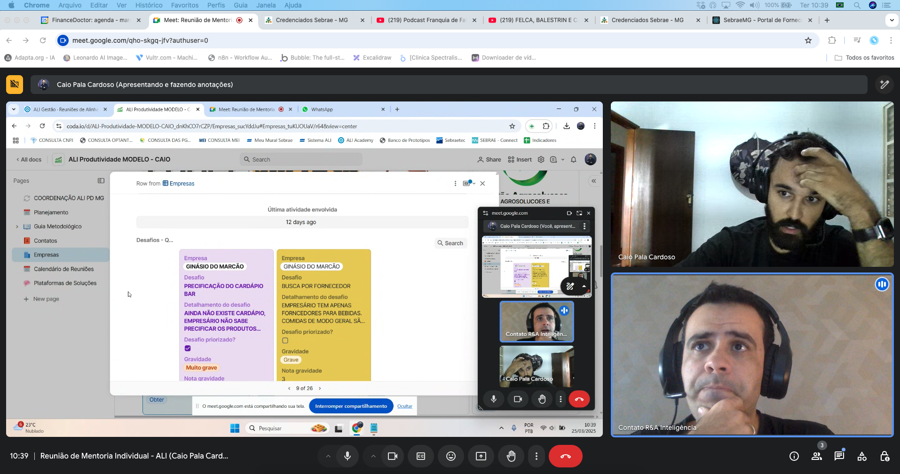Click the red hang-up in the Meet mini window
Viewport: 900px width, 474px height.
[579, 399]
